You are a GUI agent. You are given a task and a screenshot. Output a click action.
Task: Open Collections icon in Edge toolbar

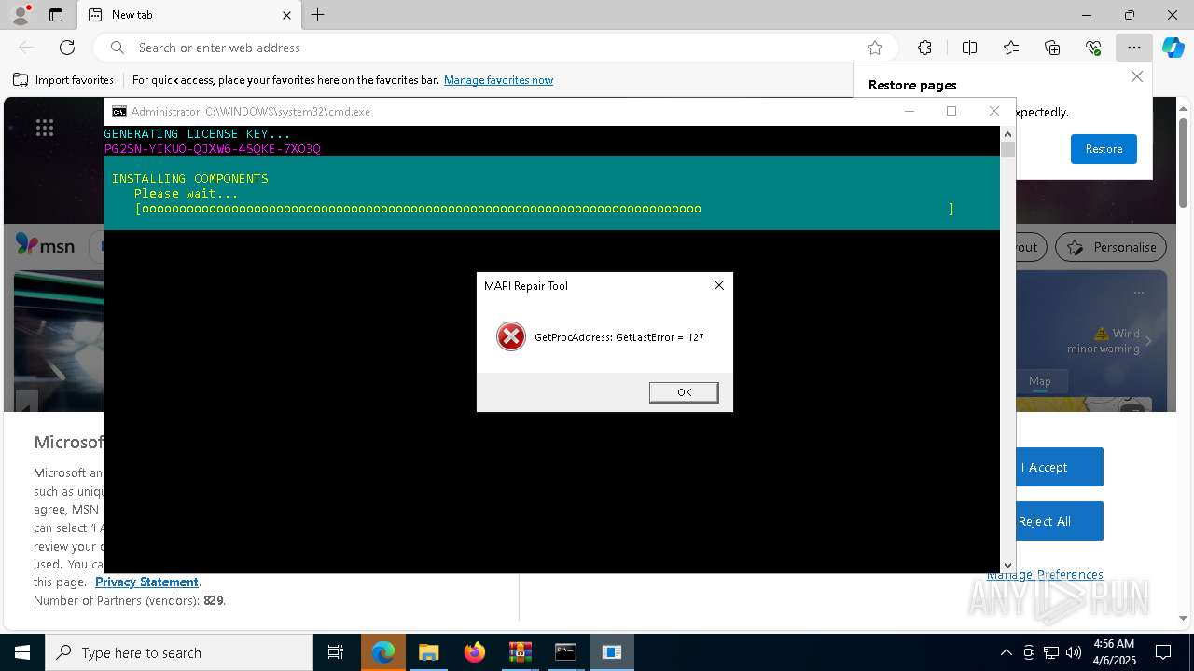coord(1052,48)
